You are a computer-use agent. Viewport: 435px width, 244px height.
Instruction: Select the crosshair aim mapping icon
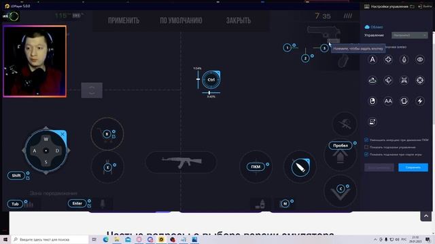420,80
